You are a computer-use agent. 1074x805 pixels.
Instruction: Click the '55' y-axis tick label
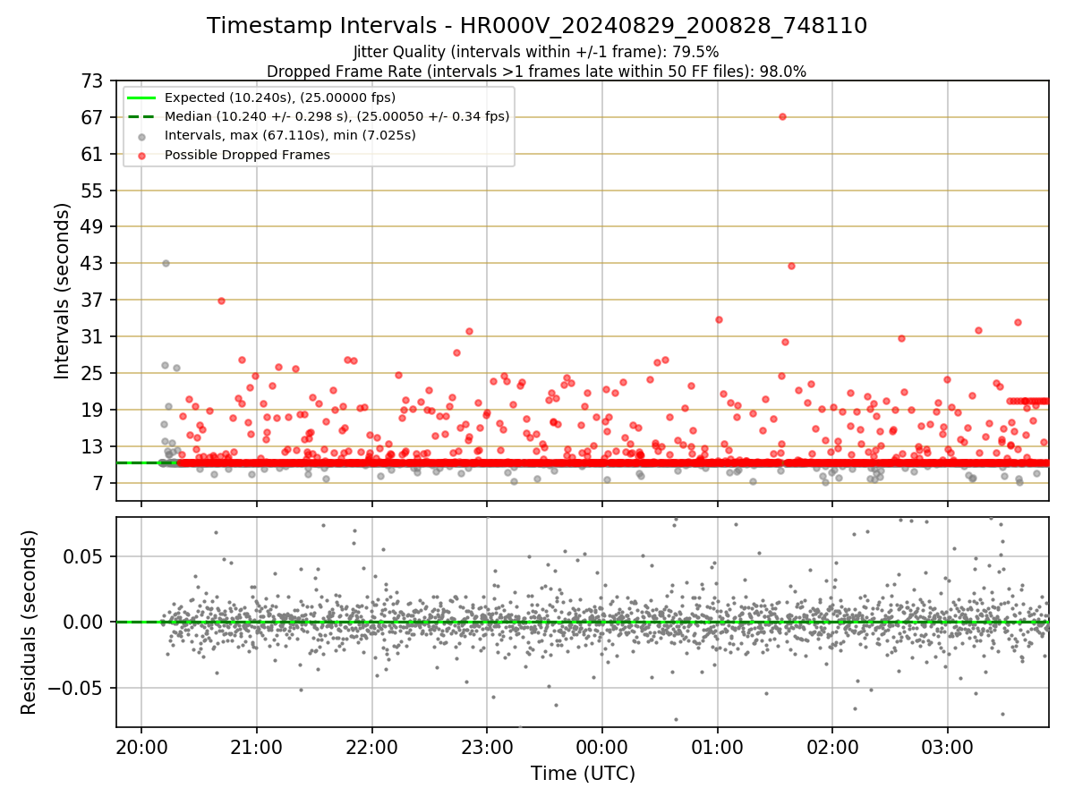[x=93, y=191]
